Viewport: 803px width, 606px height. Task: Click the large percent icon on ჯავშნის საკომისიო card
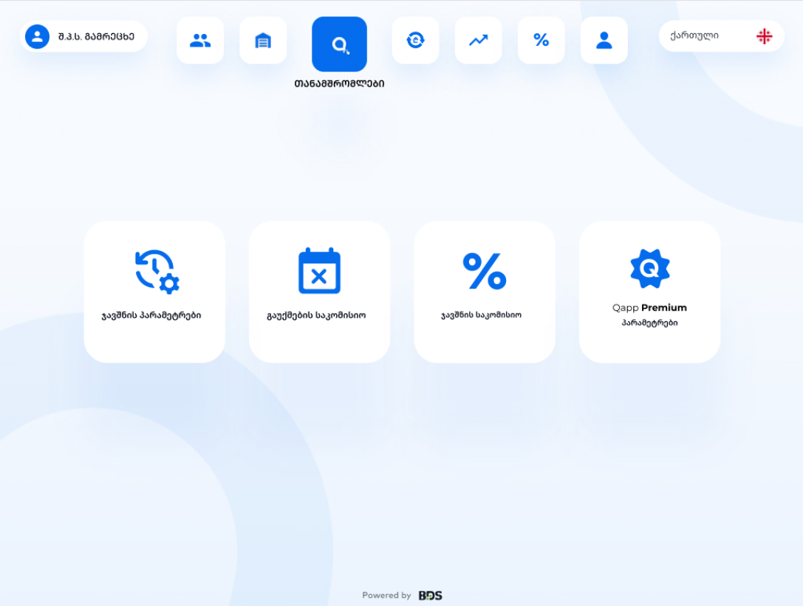[x=485, y=271]
